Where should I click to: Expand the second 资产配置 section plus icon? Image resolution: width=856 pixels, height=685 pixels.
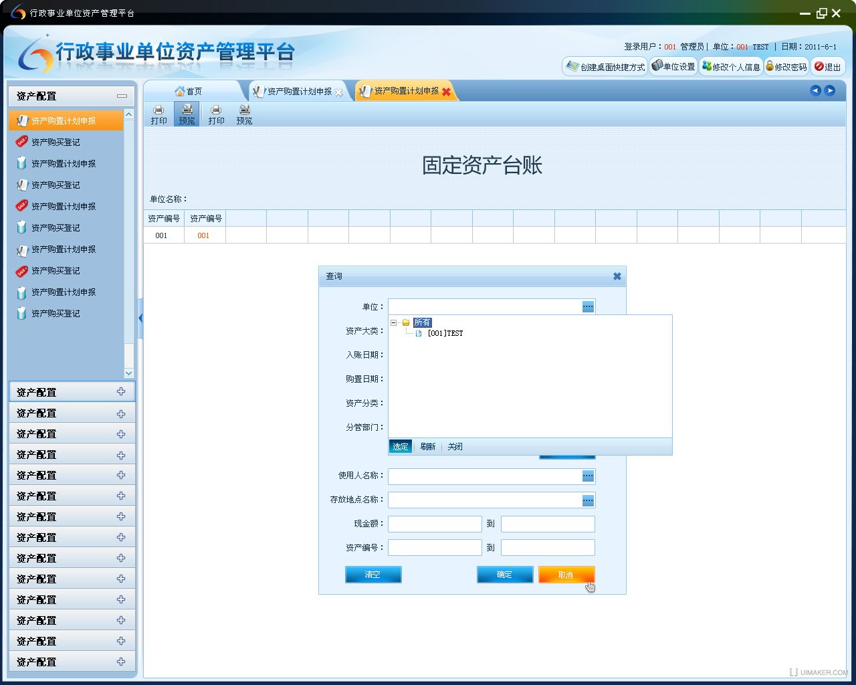tap(121, 392)
